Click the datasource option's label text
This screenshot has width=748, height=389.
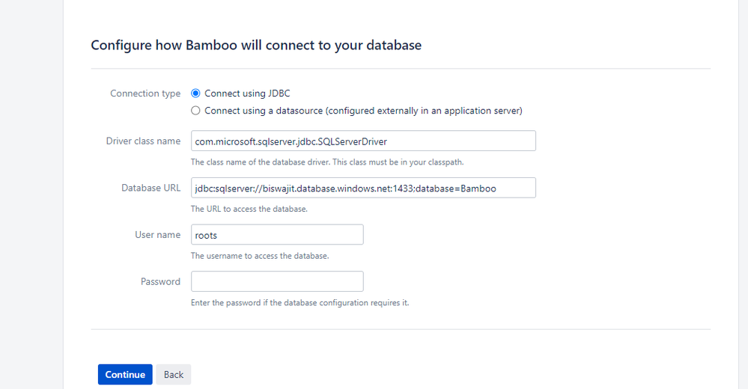pos(363,111)
